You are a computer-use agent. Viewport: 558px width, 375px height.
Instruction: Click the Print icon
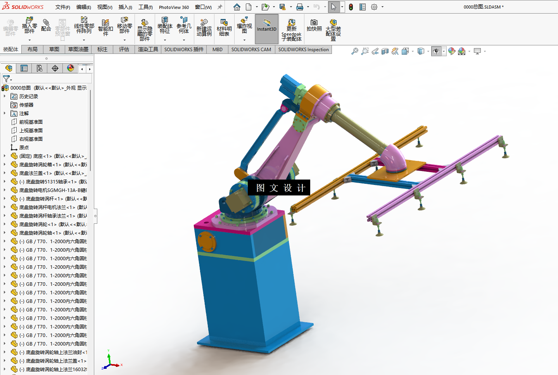click(299, 7)
